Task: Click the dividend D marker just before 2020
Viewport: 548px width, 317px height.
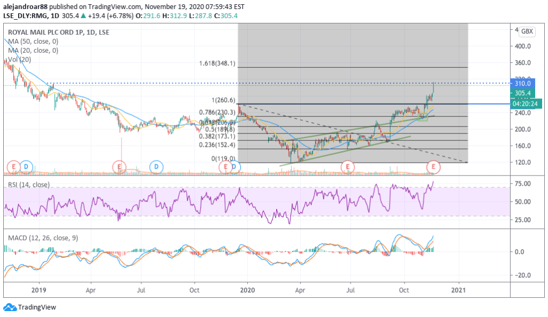Action: [x=235, y=167]
